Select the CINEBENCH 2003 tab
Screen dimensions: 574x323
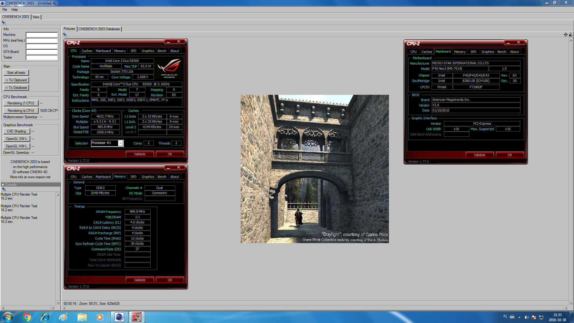[x=16, y=17]
